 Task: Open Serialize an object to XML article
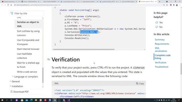(x=28, y=24)
